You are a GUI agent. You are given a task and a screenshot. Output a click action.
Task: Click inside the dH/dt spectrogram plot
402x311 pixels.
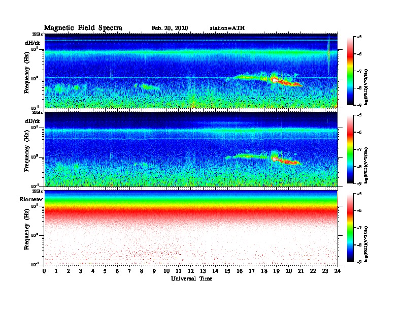point(191,71)
